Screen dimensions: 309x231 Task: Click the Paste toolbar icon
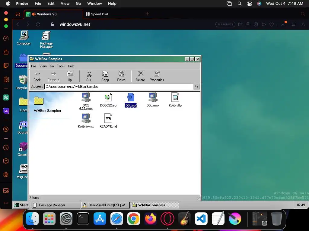(x=121, y=76)
